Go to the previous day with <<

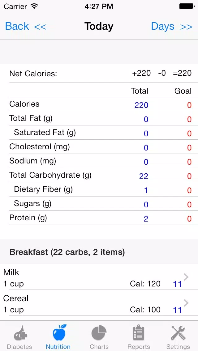[40, 27]
